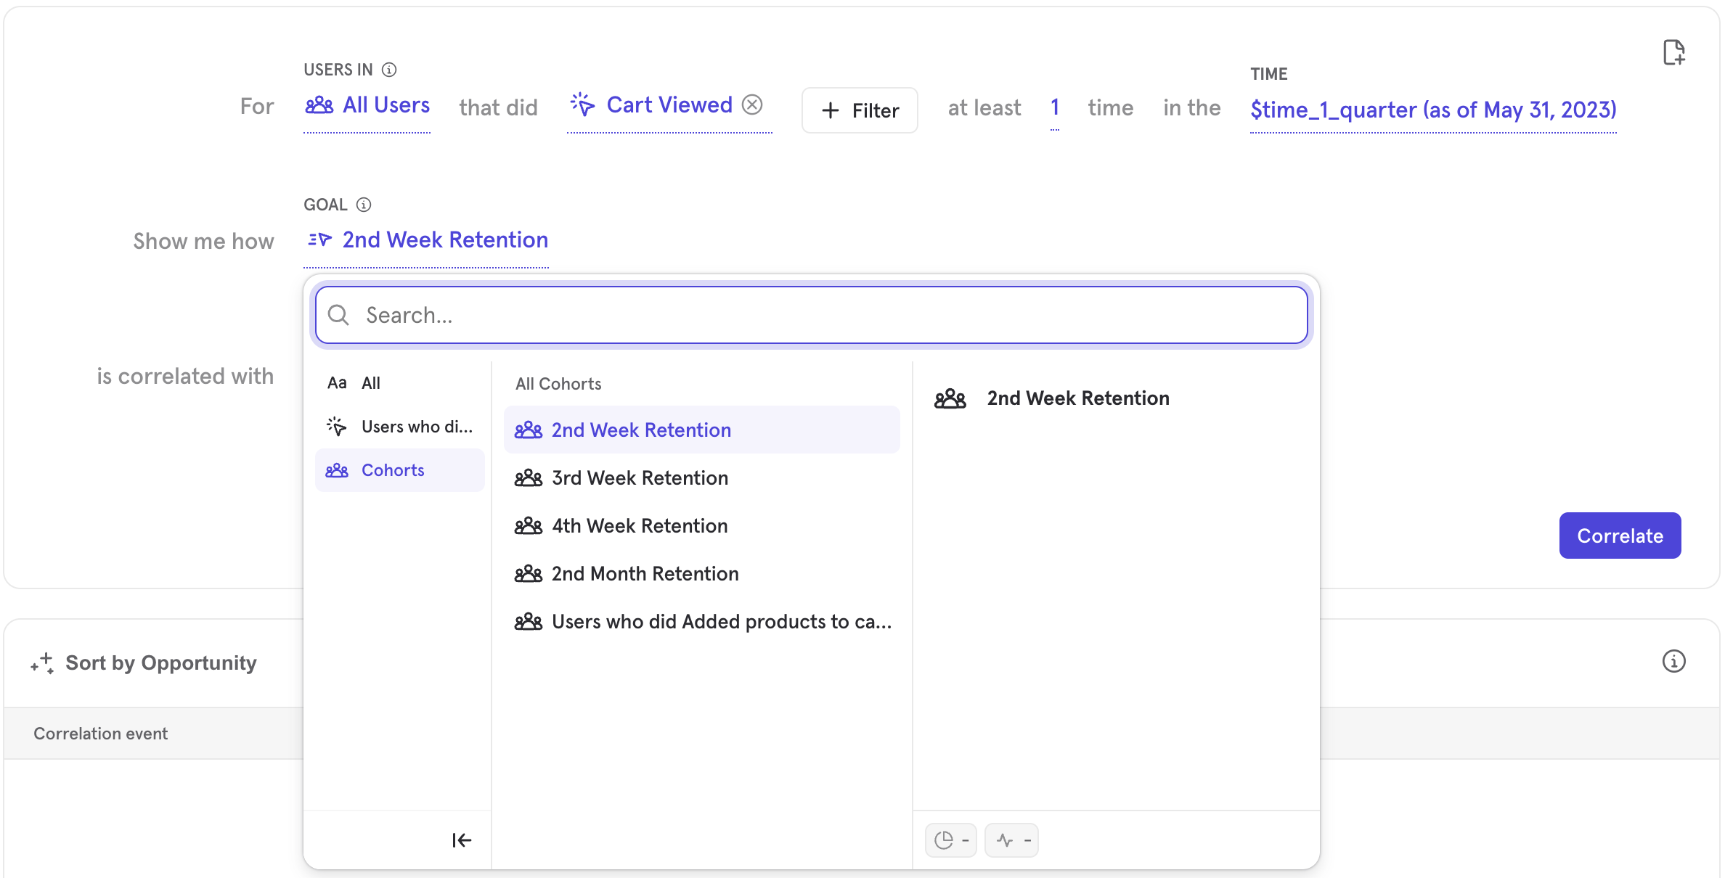Choose 2nd Month Retention cohort
1725x878 pixels.
point(702,574)
